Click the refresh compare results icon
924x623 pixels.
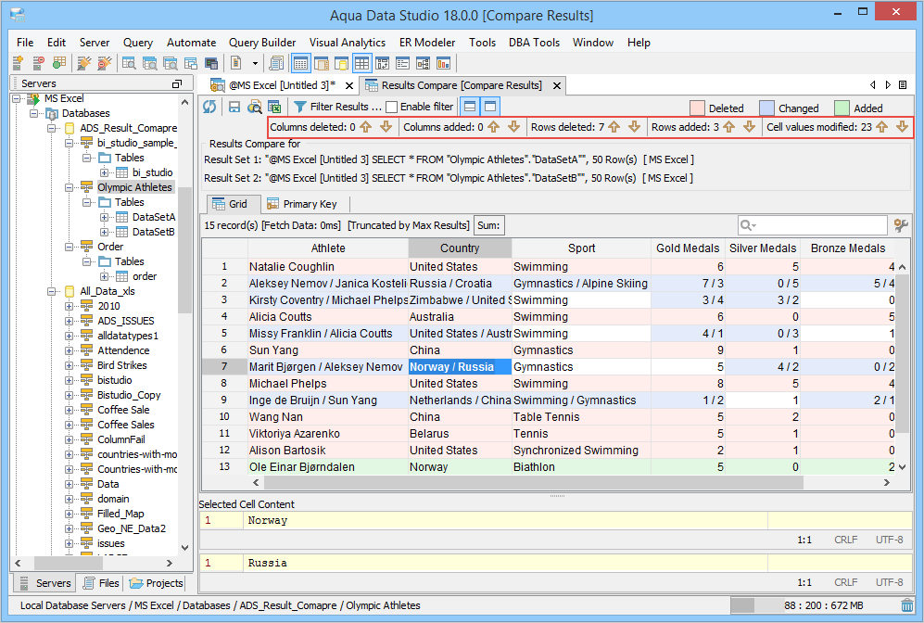(209, 107)
